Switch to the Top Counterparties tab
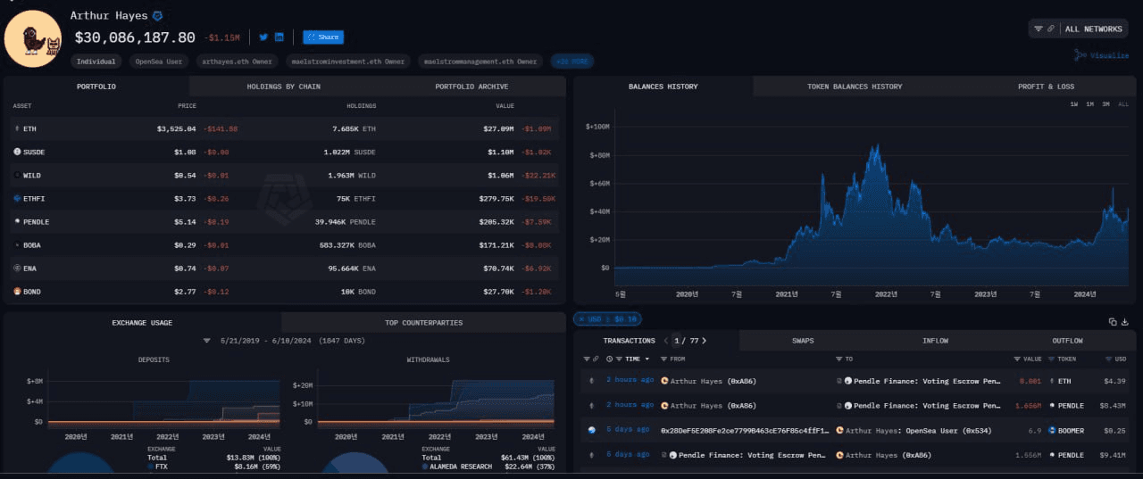The width and height of the screenshot is (1143, 479). click(x=423, y=322)
